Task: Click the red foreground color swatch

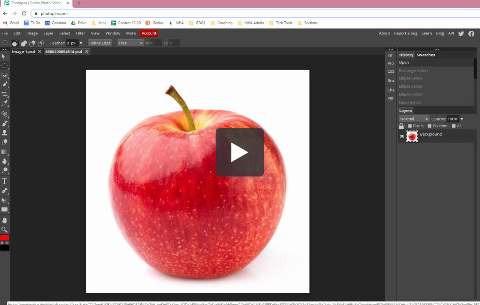Action: click(x=5, y=237)
